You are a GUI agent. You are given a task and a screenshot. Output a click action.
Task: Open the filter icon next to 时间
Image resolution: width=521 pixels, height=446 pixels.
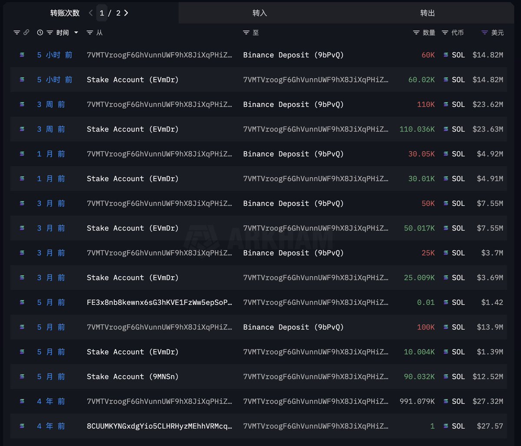click(50, 33)
